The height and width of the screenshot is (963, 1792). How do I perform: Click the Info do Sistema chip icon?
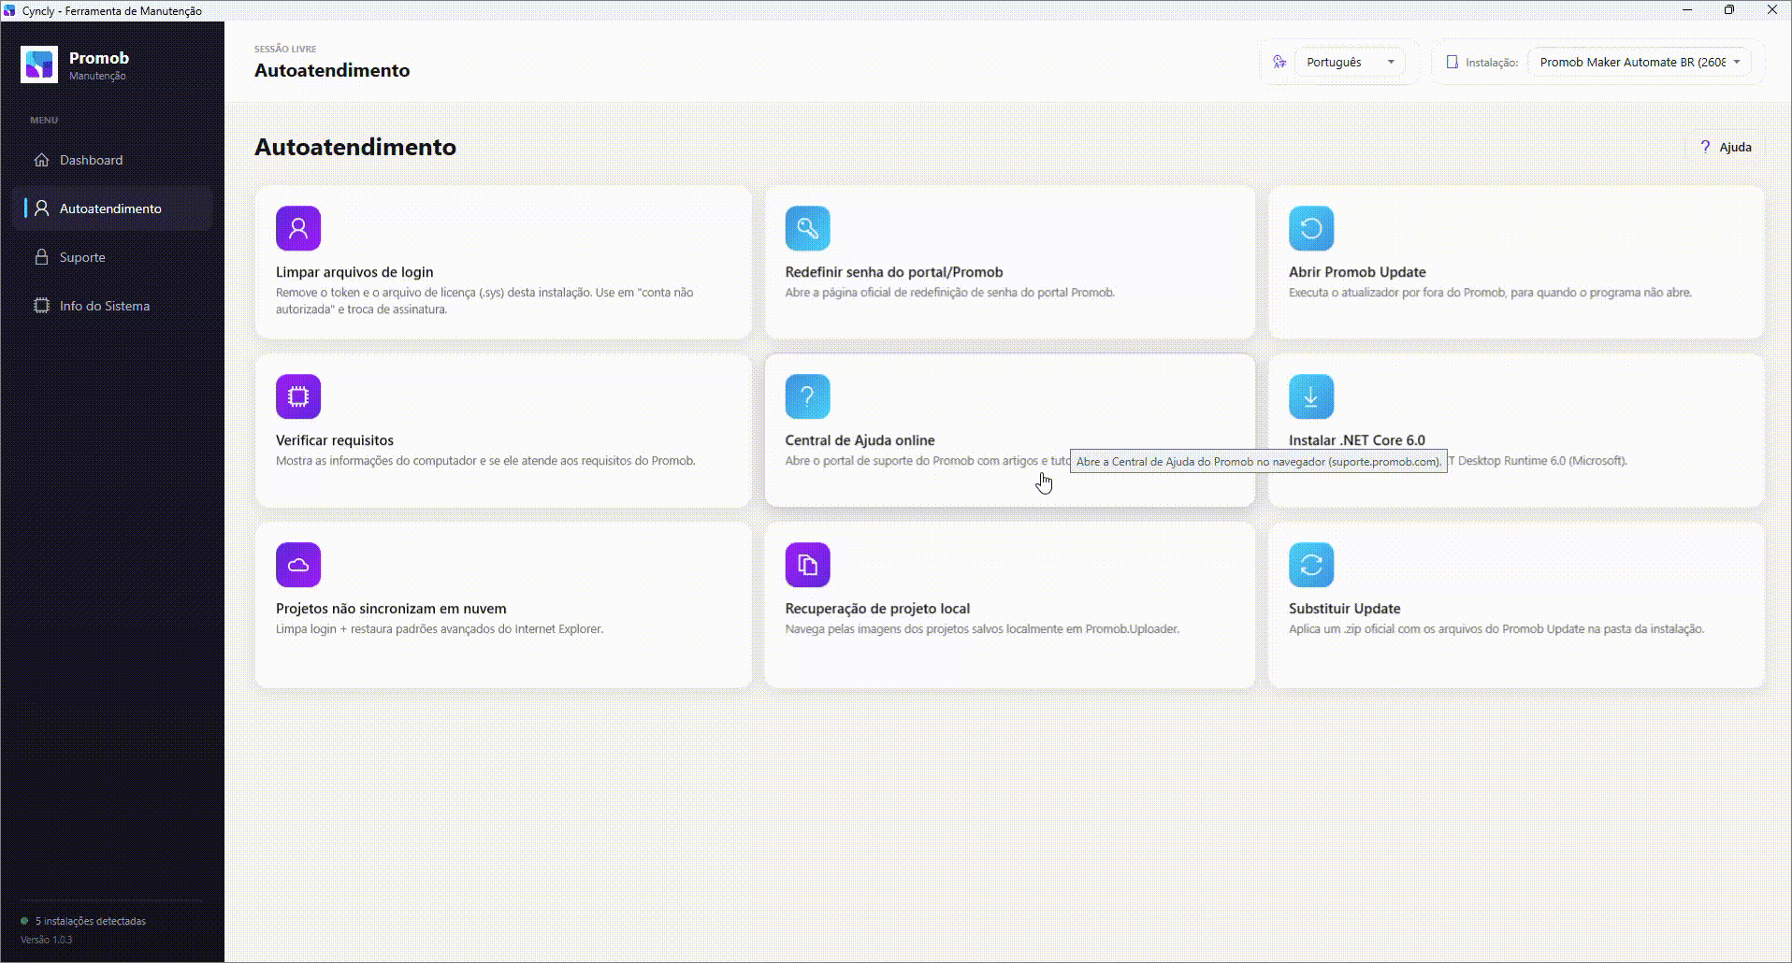[x=41, y=306]
